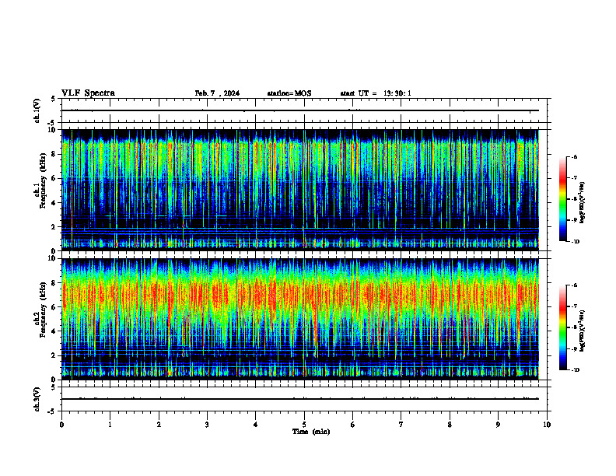The width and height of the screenshot is (616, 476).
Task: Click the "8" kHz tick label on ch.1 axis
Action: coord(54,154)
